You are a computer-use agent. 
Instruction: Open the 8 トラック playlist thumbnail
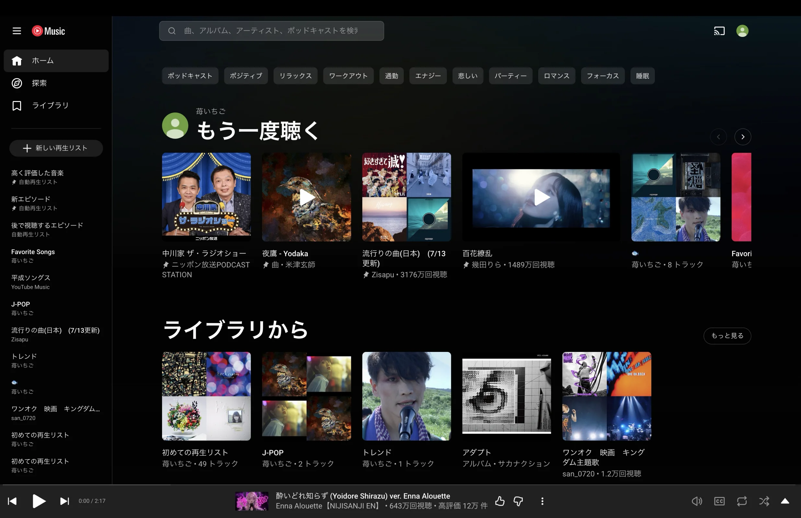[x=676, y=197]
